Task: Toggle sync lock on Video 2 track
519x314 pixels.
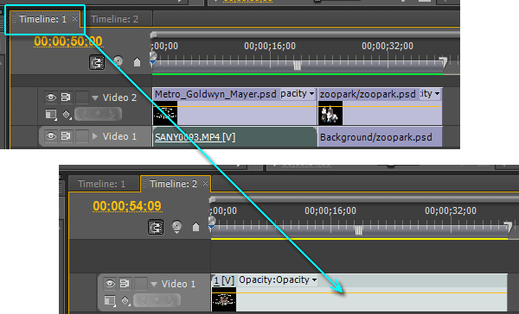Action: pyautogui.click(x=66, y=97)
